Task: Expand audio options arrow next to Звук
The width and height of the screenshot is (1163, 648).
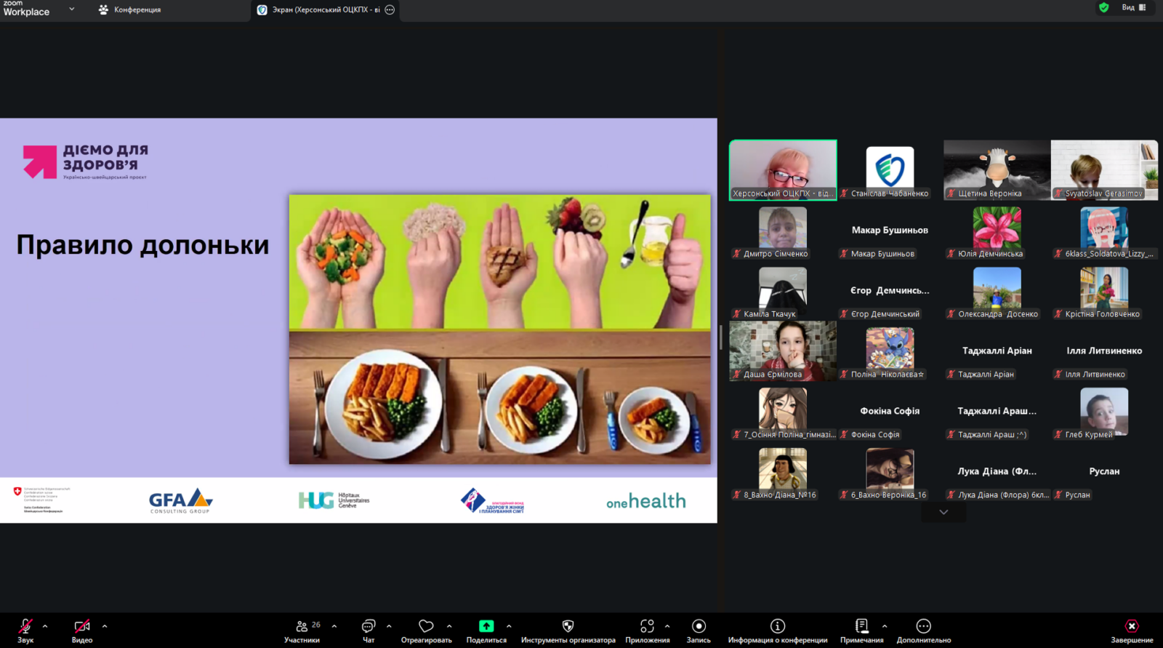Action: tap(45, 625)
